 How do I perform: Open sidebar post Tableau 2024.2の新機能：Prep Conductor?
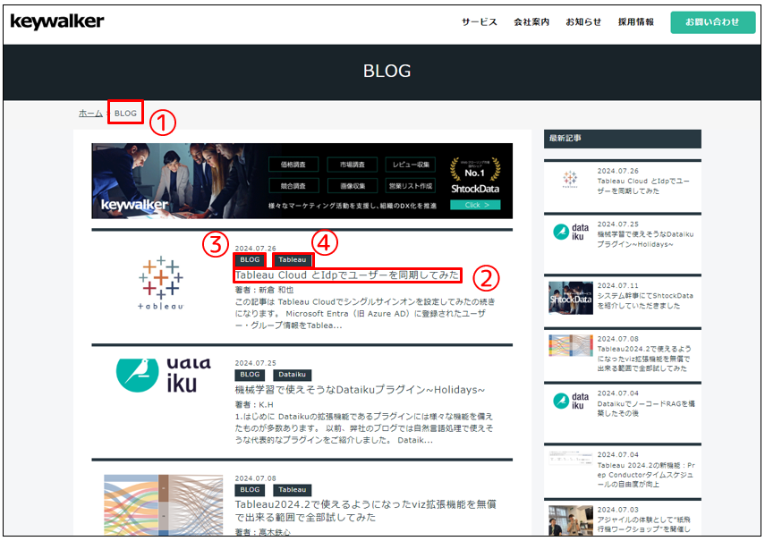tap(646, 475)
